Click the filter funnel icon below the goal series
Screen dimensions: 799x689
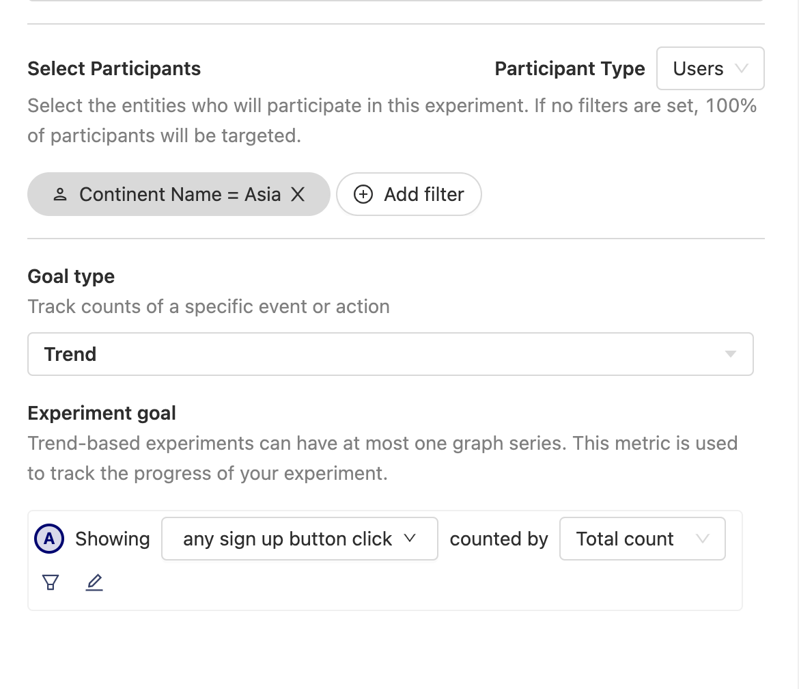pyautogui.click(x=50, y=582)
